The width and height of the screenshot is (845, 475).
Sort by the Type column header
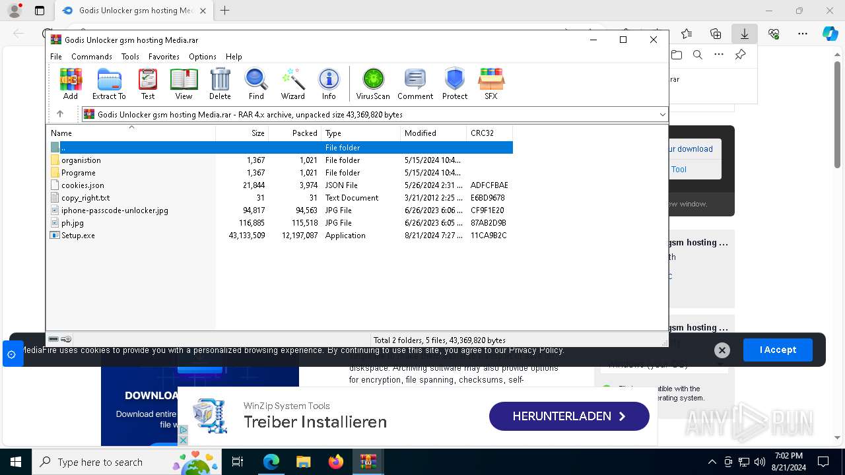(x=361, y=133)
